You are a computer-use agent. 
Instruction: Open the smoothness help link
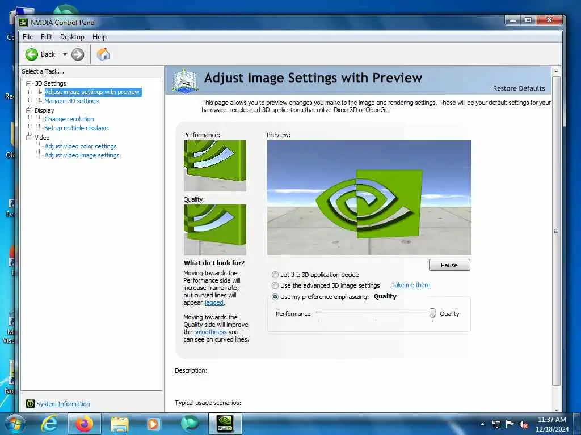[x=210, y=332]
